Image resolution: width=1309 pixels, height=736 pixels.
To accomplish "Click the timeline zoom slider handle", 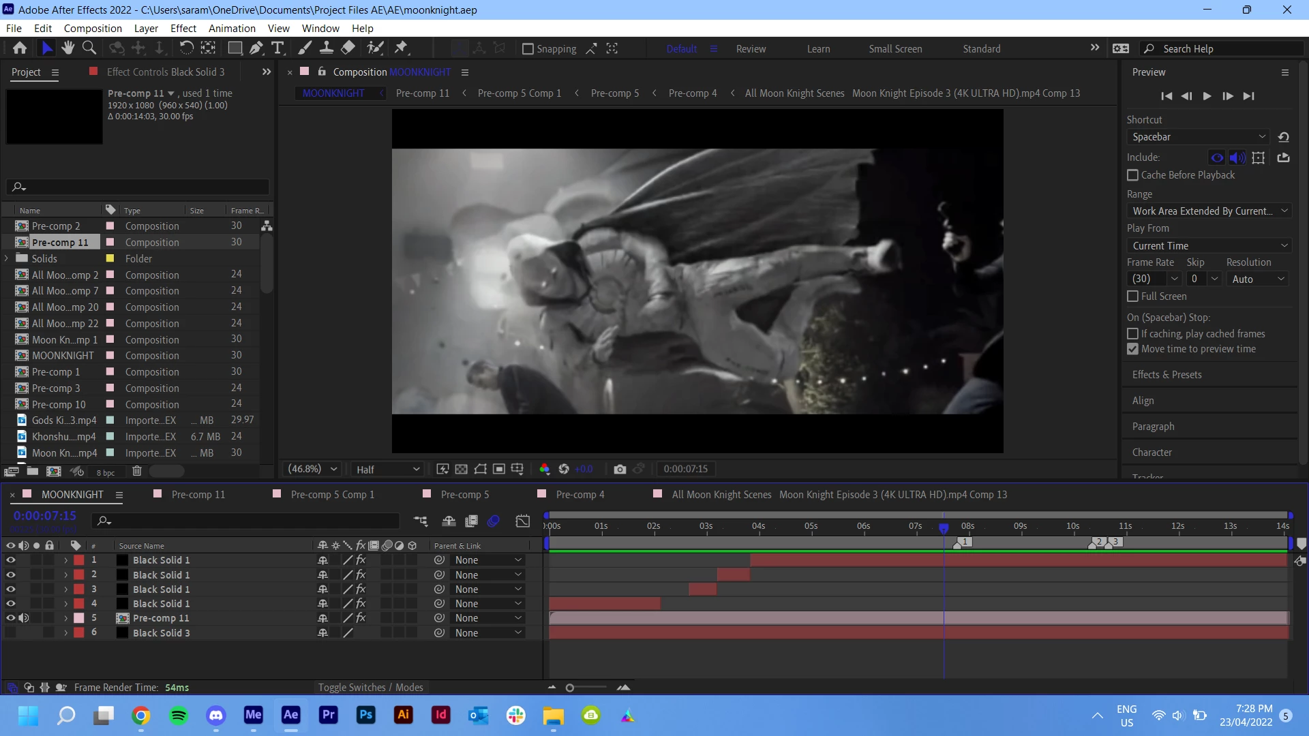I will coord(570,688).
